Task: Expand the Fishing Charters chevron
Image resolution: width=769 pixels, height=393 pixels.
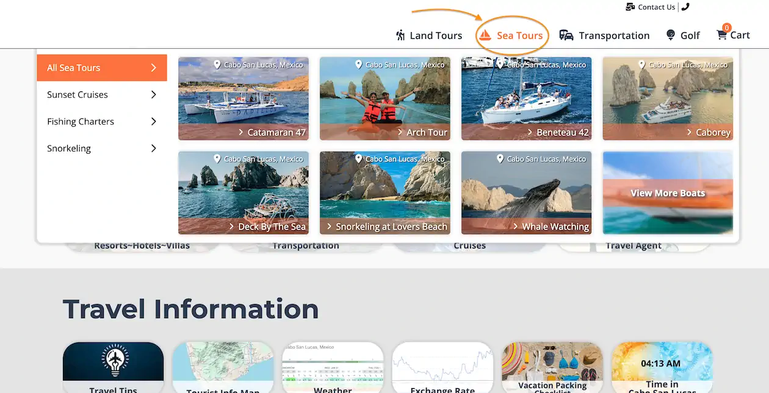Action: (153, 121)
